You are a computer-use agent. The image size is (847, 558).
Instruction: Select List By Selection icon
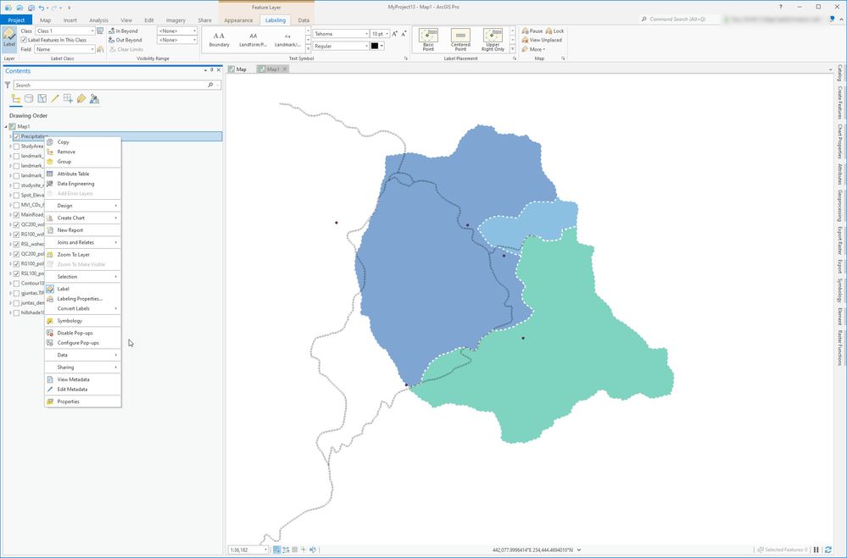42,99
